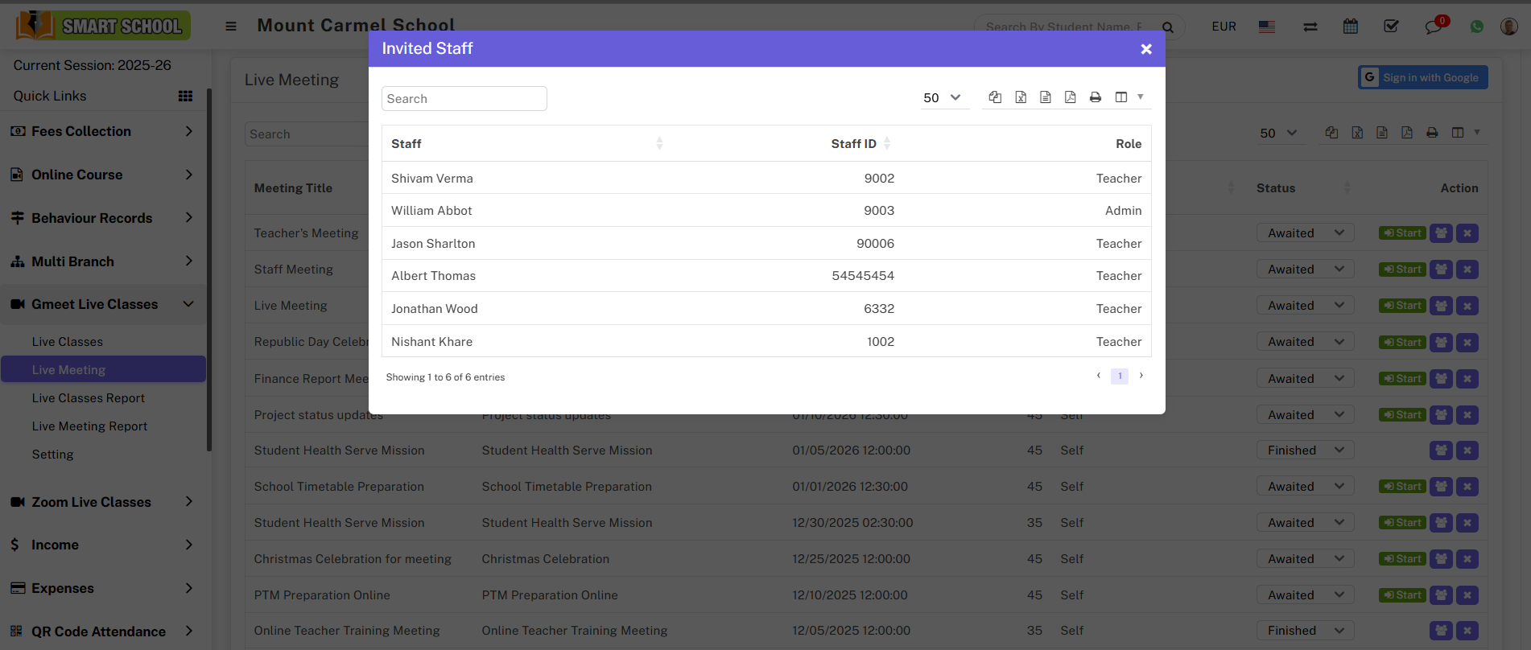Open the calendar icon in header

[1351, 27]
